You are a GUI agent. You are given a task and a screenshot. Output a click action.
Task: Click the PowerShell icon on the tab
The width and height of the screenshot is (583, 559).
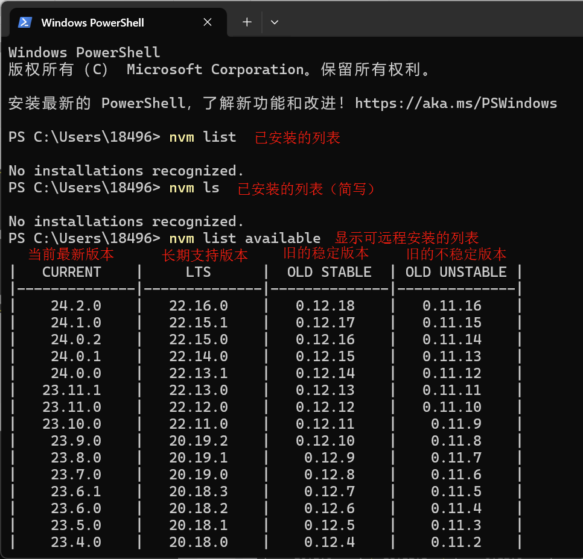point(25,23)
